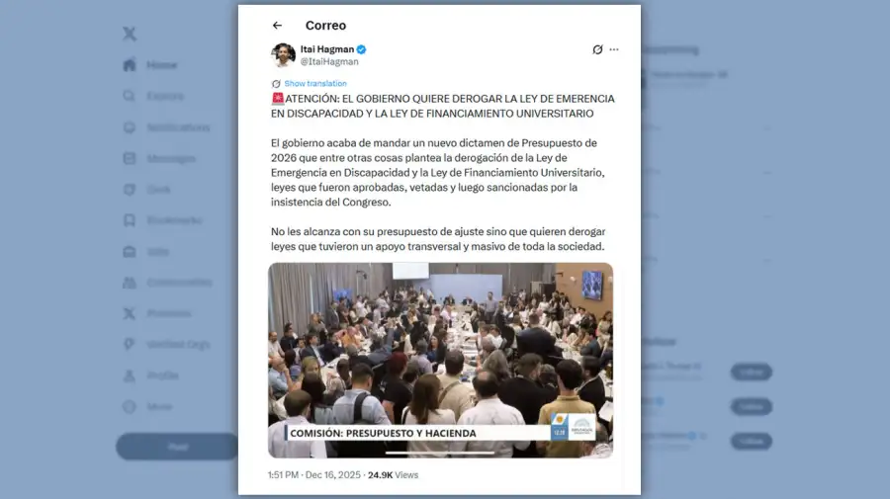The height and width of the screenshot is (499, 890).
Task: Open Communities in the sidebar
Action: tap(167, 283)
